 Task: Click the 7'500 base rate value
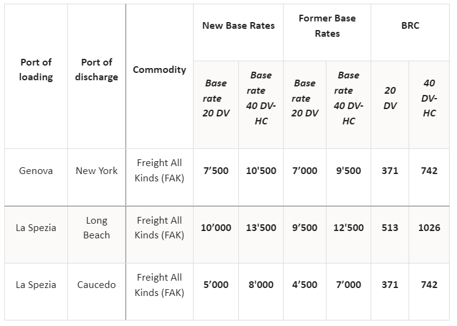click(216, 171)
